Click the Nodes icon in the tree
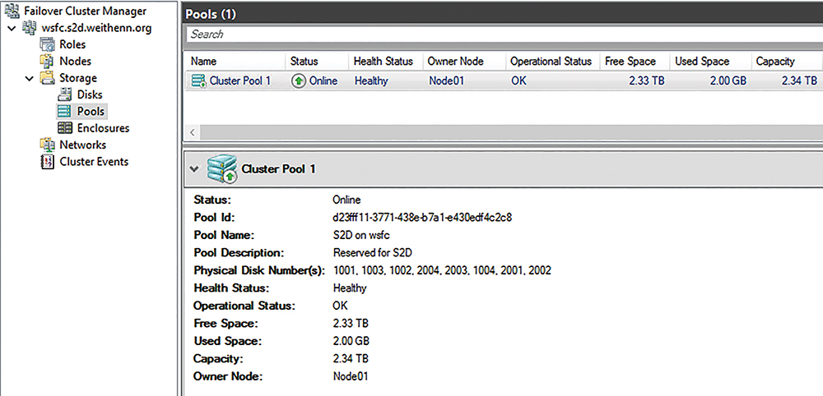Image resolution: width=823 pixels, height=396 pixels. click(x=47, y=62)
